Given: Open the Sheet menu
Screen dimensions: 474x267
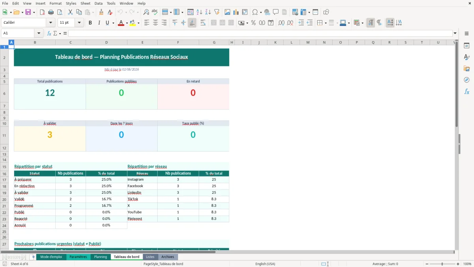Looking at the screenshot, I should coord(85,3).
